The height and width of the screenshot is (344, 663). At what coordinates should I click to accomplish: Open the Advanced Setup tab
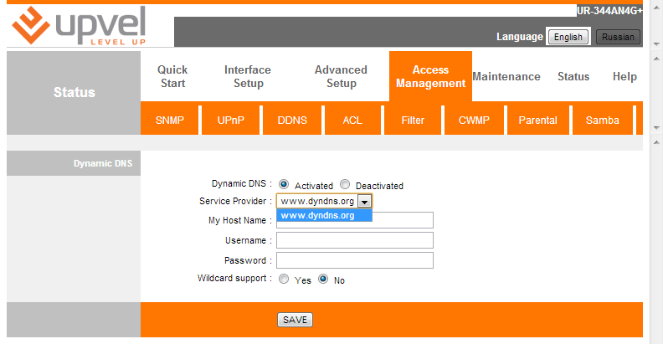tap(341, 76)
